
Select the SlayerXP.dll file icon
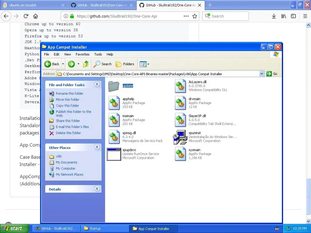[x=180, y=120]
